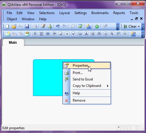
Task: Open the Tools menu
Action: [134, 13]
